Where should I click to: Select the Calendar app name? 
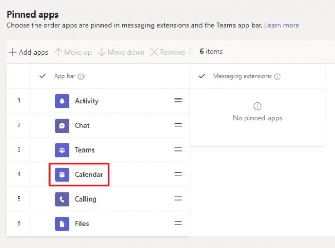click(x=89, y=174)
